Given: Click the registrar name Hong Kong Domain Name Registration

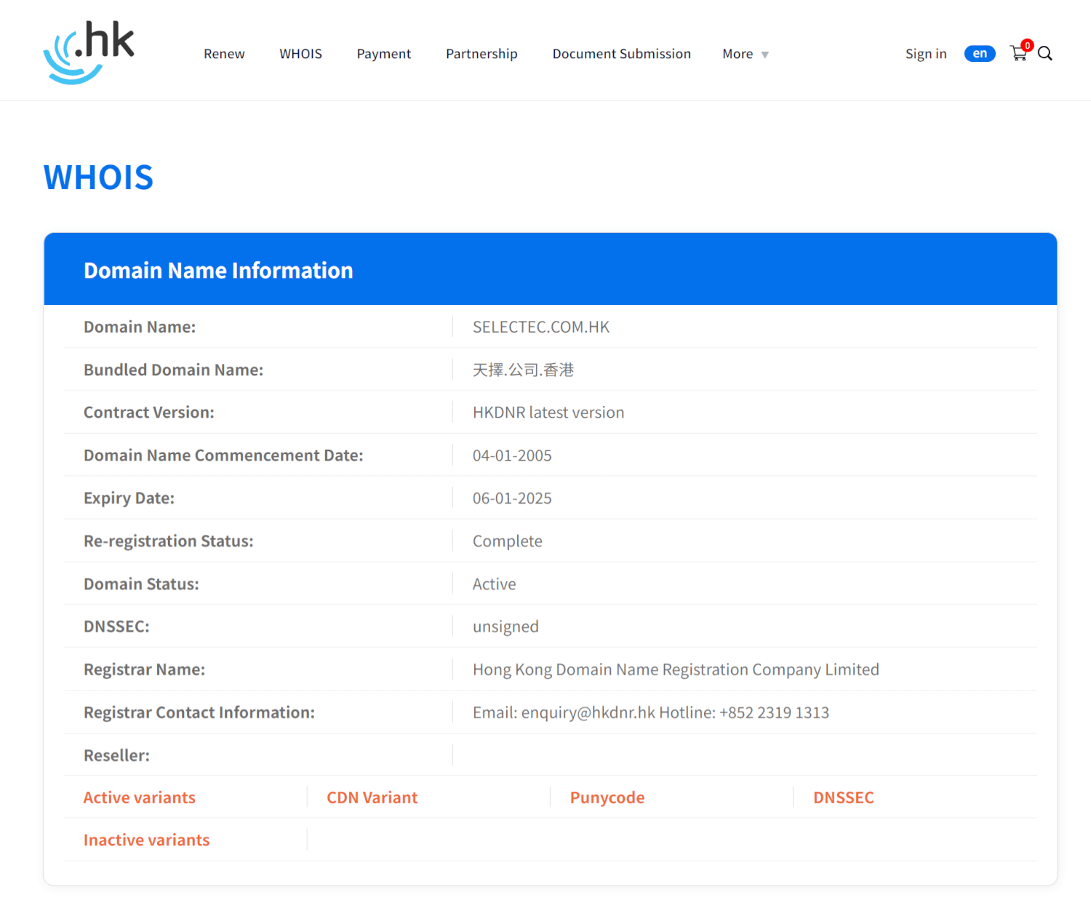Looking at the screenshot, I should 676,669.
